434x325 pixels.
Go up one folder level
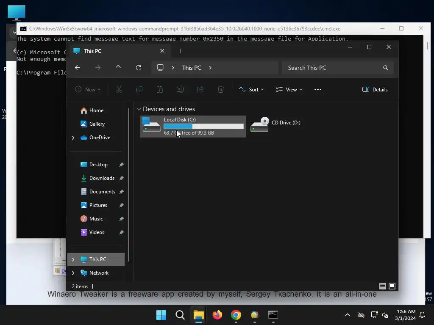click(x=118, y=68)
